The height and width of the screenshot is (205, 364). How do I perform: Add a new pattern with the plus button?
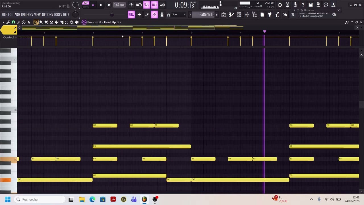(x=216, y=15)
